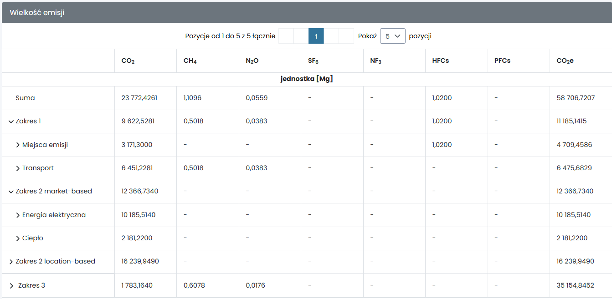
Task: Expand the Energia elektryczna row arrow
Action: tap(18, 215)
